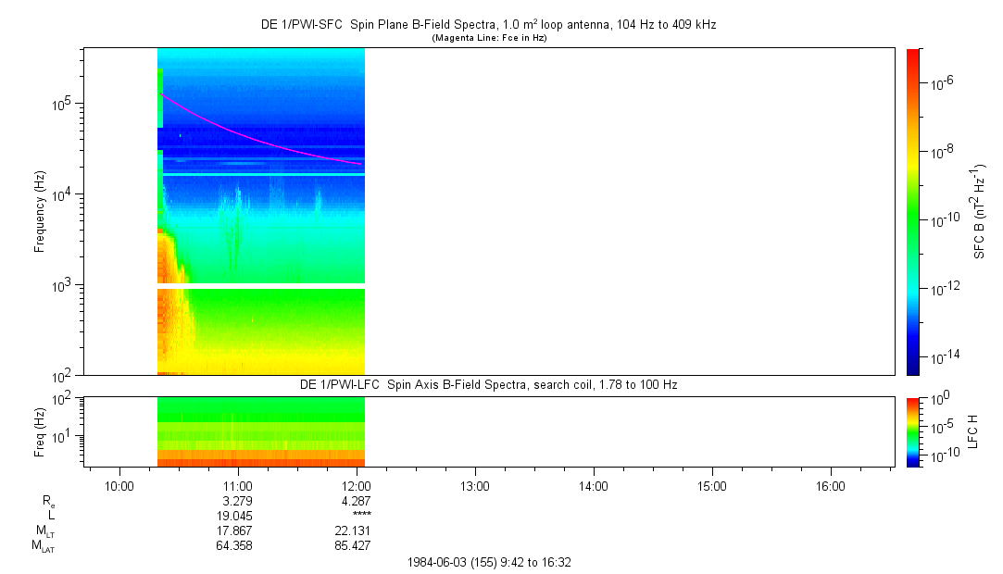Viewport: 1003px width, 574px height.
Task: Click the DE 1/PWI-LFC lower plot title
Action: click(488, 384)
